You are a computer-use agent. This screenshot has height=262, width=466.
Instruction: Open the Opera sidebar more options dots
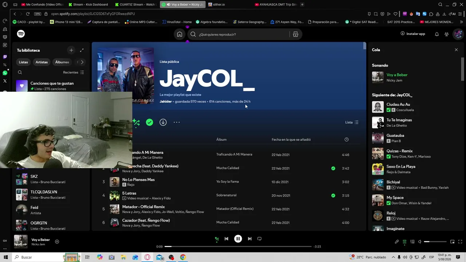point(5,249)
